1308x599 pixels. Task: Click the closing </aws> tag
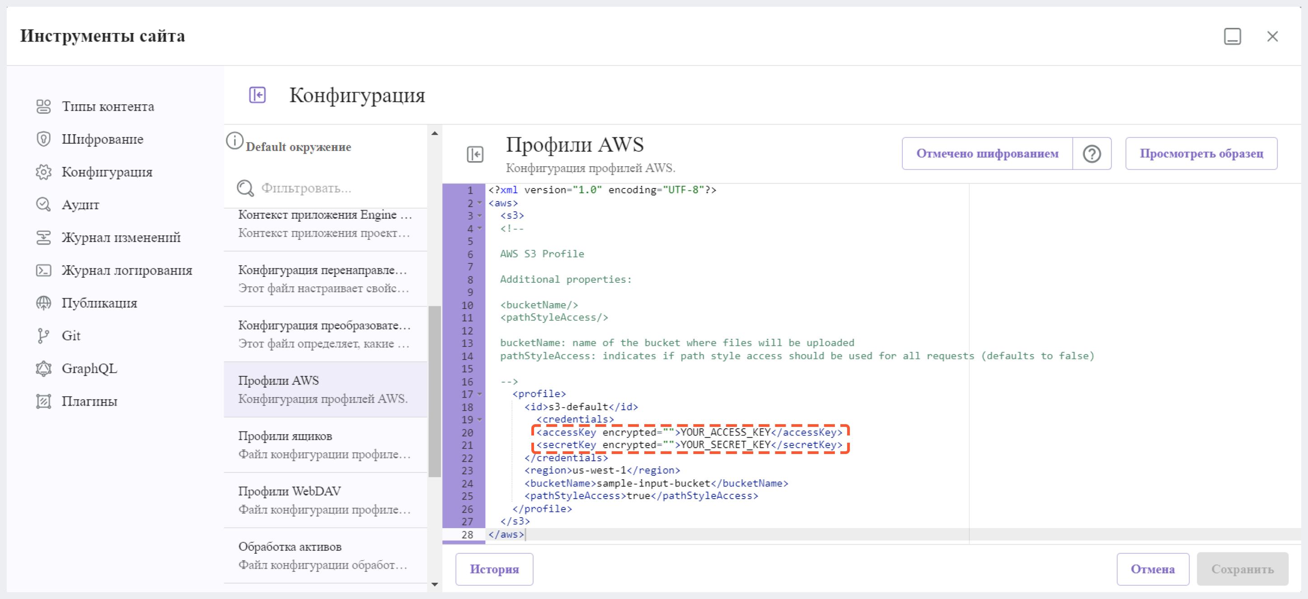coord(506,534)
